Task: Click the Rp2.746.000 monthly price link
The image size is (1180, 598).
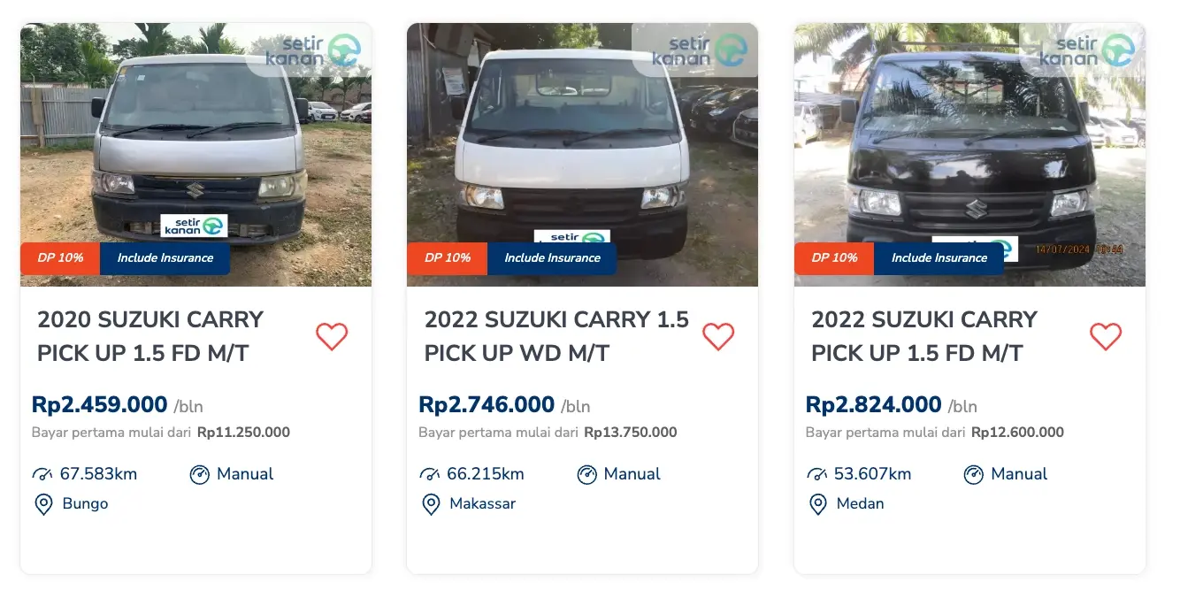Action: pos(487,403)
